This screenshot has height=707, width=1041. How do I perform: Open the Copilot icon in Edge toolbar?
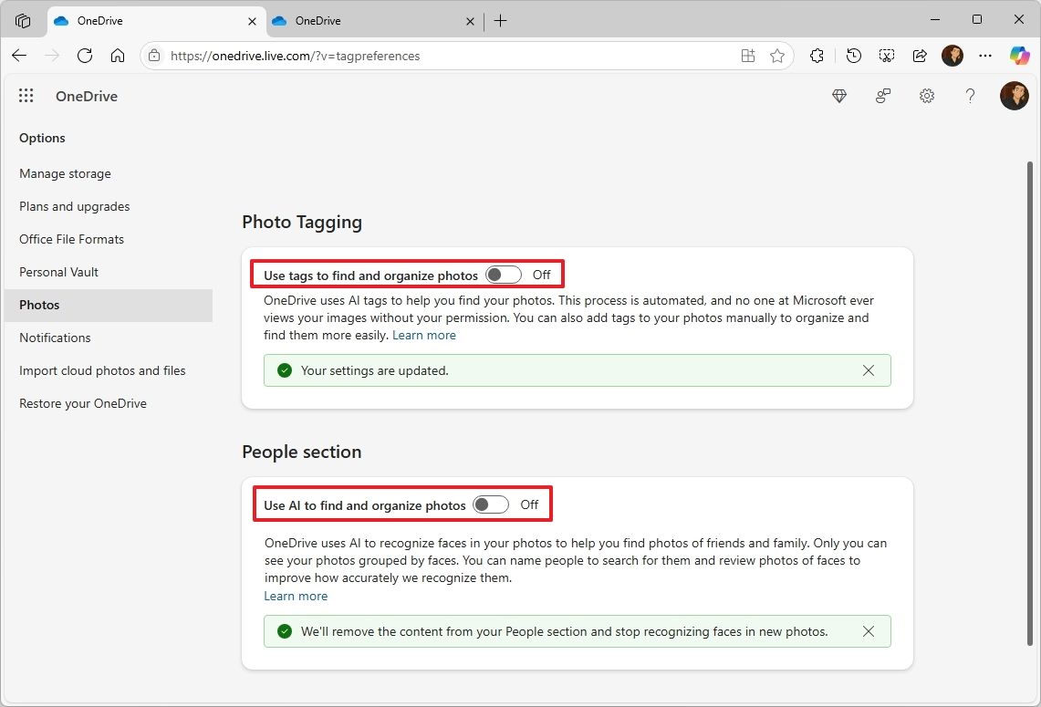click(1019, 56)
